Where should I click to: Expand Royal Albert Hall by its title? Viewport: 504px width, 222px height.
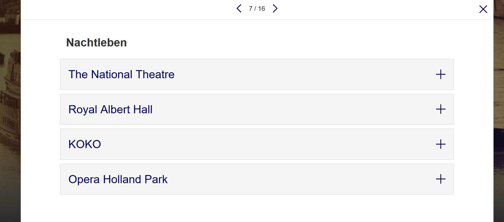[x=110, y=110]
